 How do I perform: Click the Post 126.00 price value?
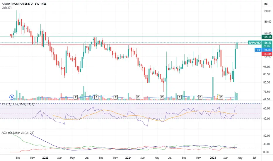tap(267, 50)
